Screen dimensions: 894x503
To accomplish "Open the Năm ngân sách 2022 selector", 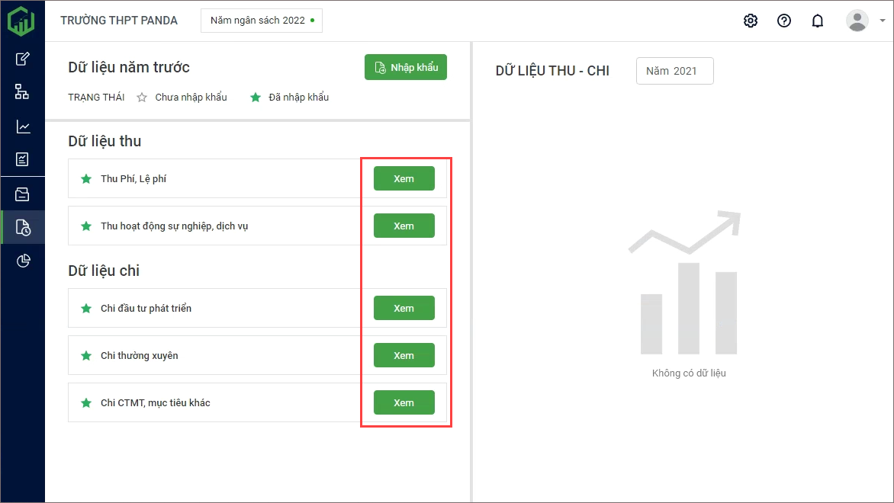I will [262, 21].
